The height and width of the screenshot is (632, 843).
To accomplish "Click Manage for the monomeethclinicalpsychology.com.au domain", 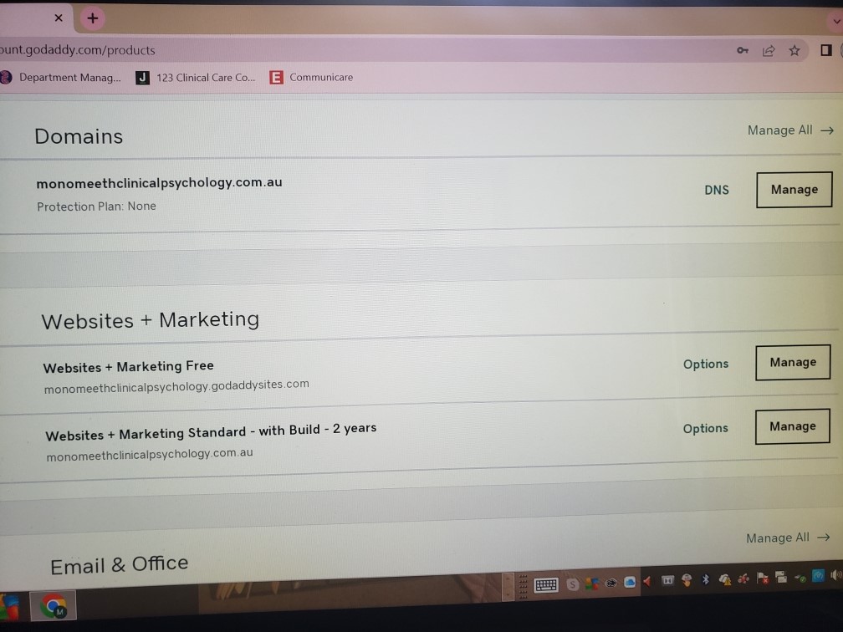I will click(794, 190).
